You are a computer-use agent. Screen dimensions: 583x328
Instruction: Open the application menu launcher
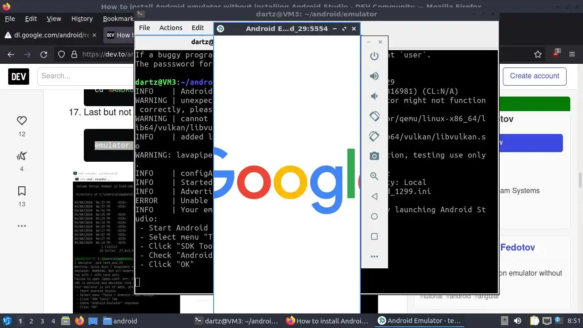7,321
